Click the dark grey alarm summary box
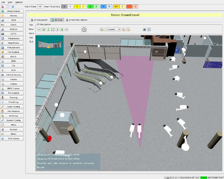The width and height of the screenshot is (224, 179). point(64,7)
